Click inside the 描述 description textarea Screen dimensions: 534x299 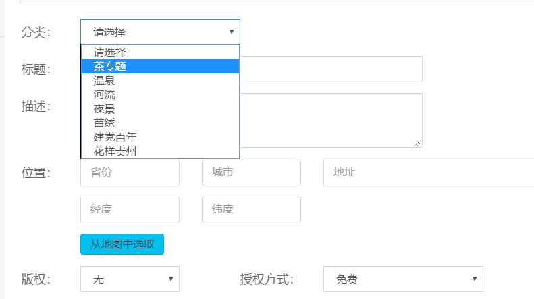[x=331, y=120]
